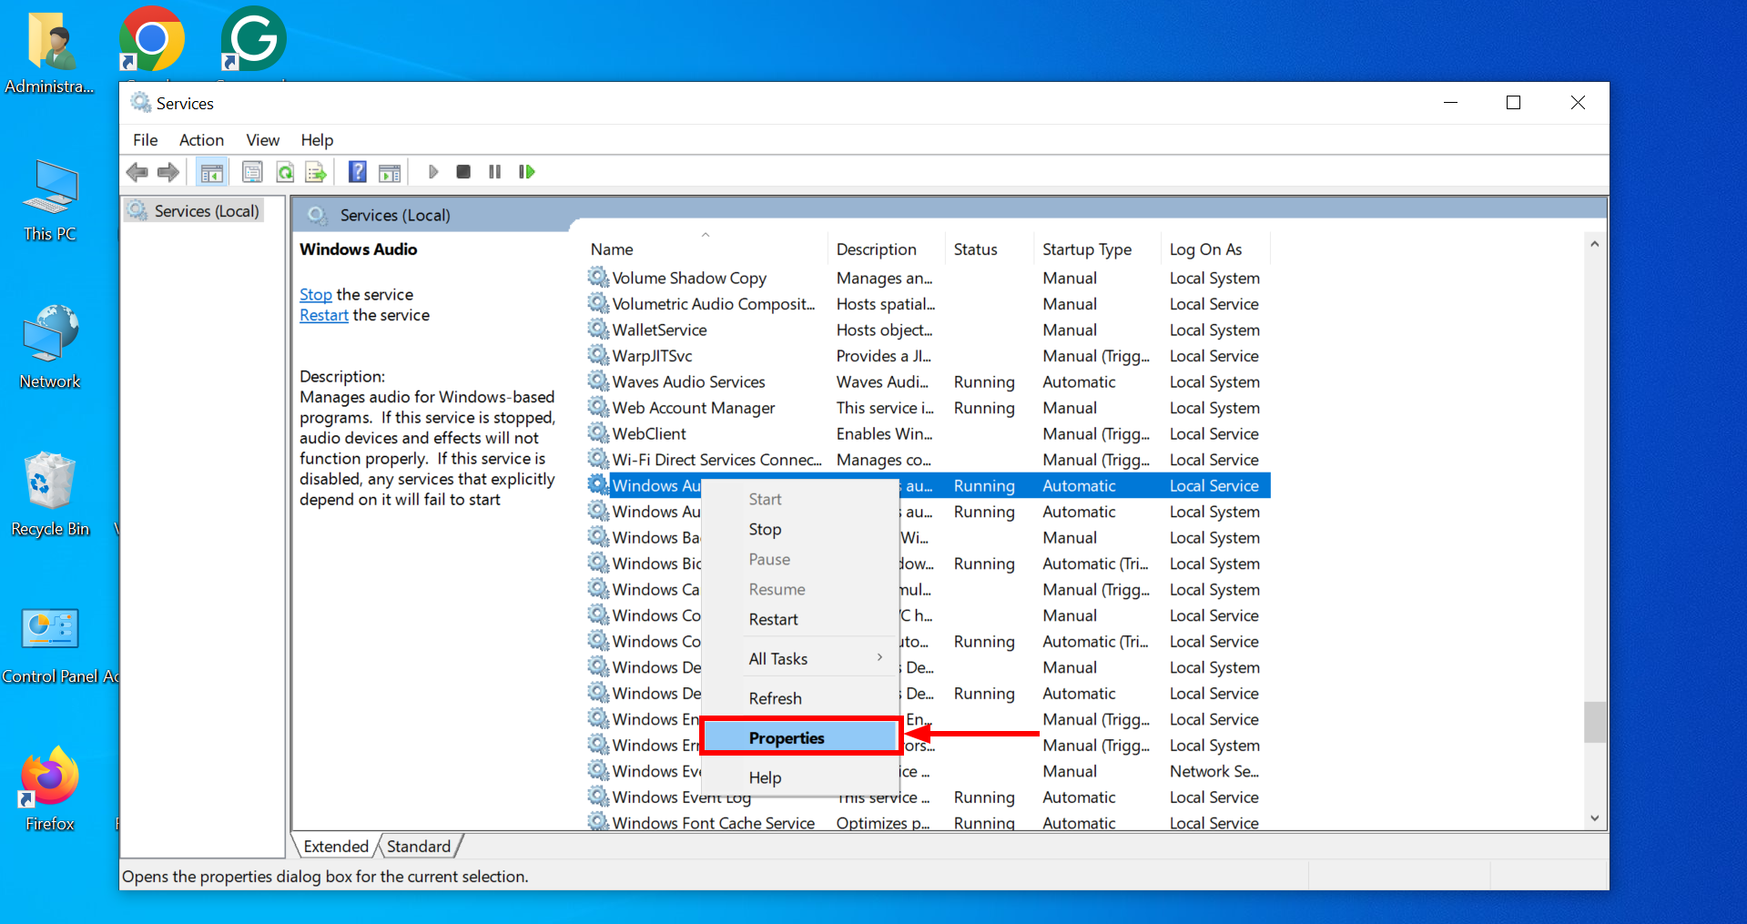1747x924 pixels.
Task: Click the Stop the service link
Action: [315, 295]
